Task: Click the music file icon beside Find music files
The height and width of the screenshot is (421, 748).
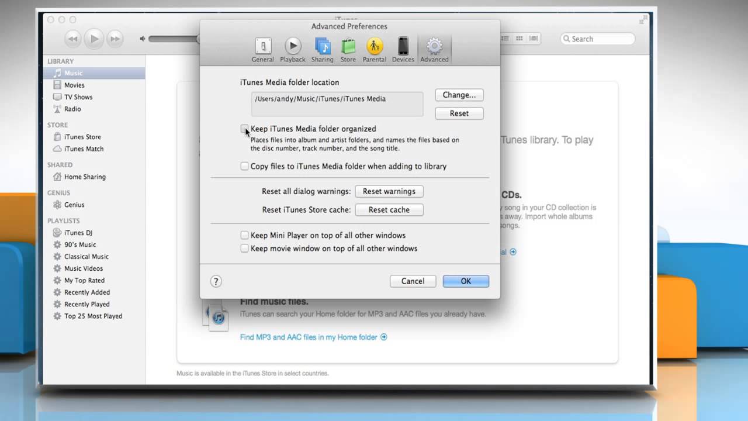Action: point(216,315)
